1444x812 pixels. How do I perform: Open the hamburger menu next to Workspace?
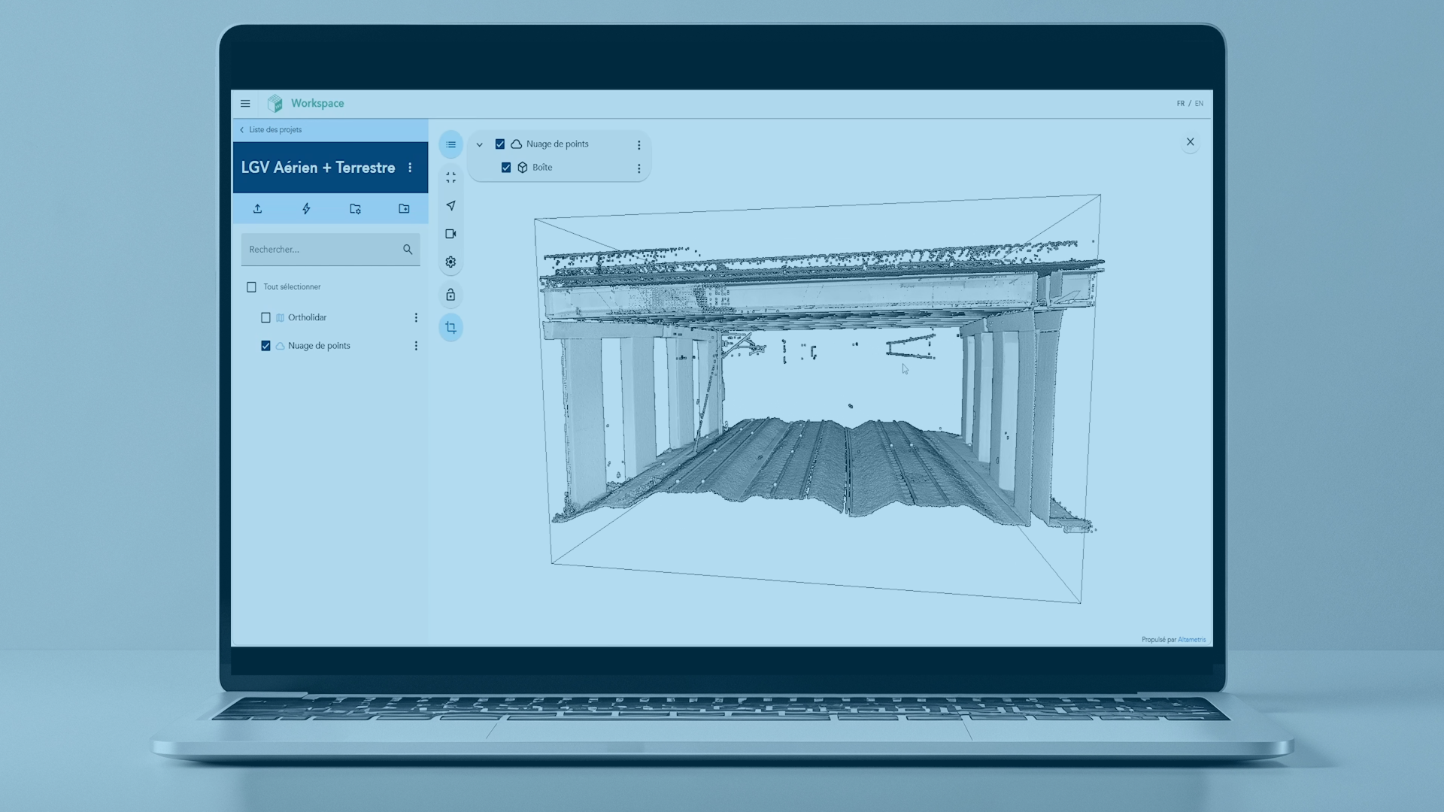(245, 103)
